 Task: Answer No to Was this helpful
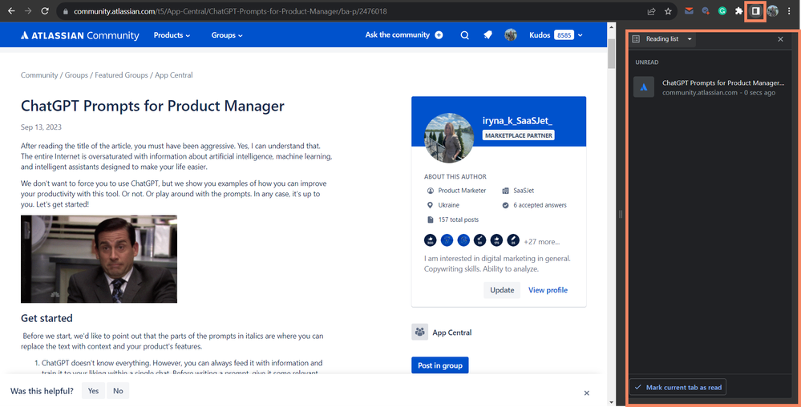[118, 391]
